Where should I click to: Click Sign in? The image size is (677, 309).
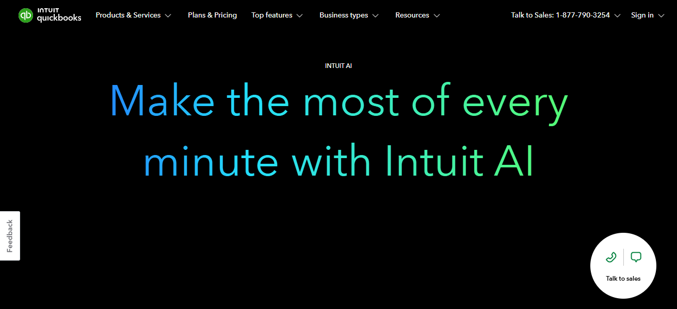tap(642, 15)
